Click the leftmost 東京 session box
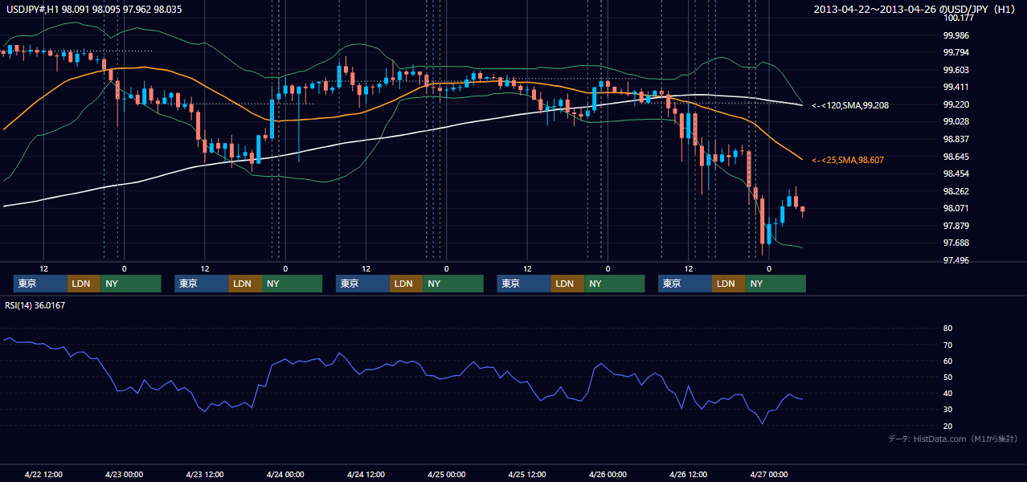 click(41, 284)
